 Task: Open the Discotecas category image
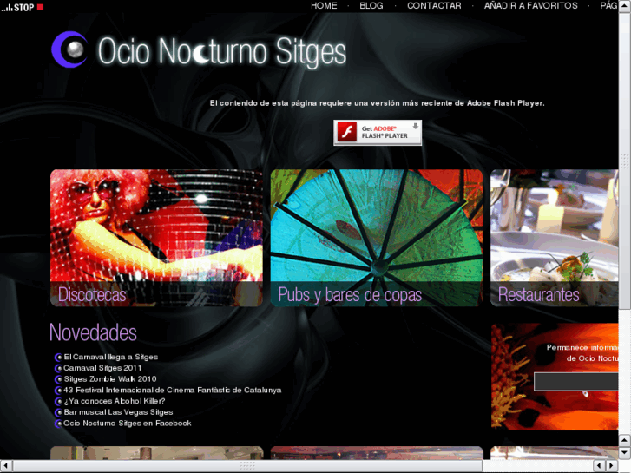tap(156, 238)
